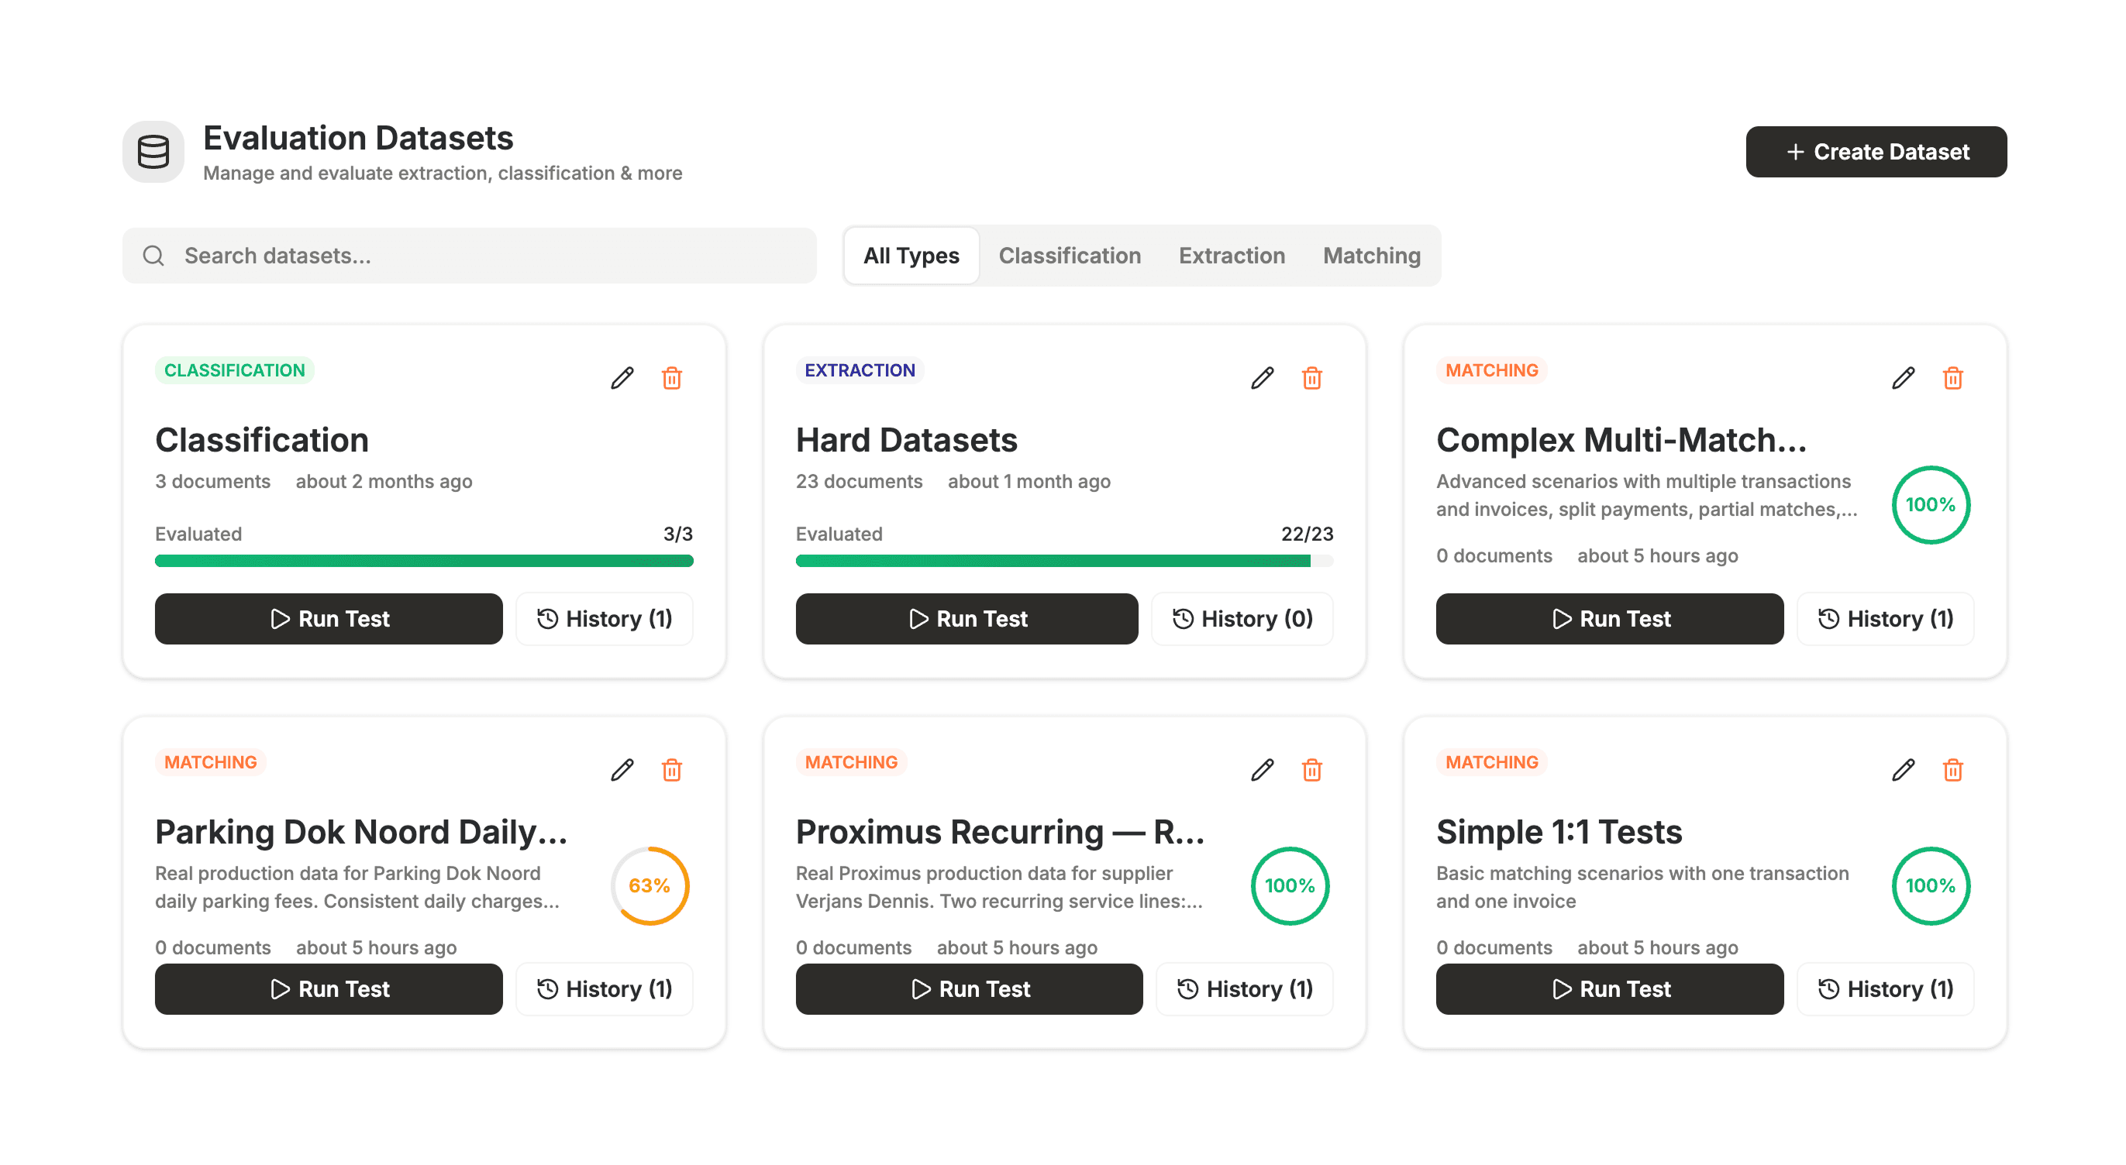Delete Parking Dok Noord Daily dataset

point(671,770)
